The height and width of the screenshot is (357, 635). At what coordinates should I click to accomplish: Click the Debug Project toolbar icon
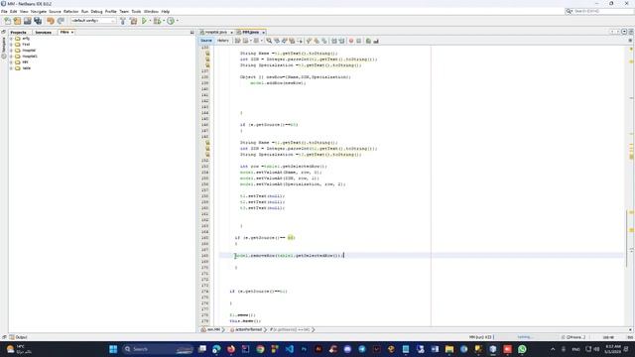point(157,21)
